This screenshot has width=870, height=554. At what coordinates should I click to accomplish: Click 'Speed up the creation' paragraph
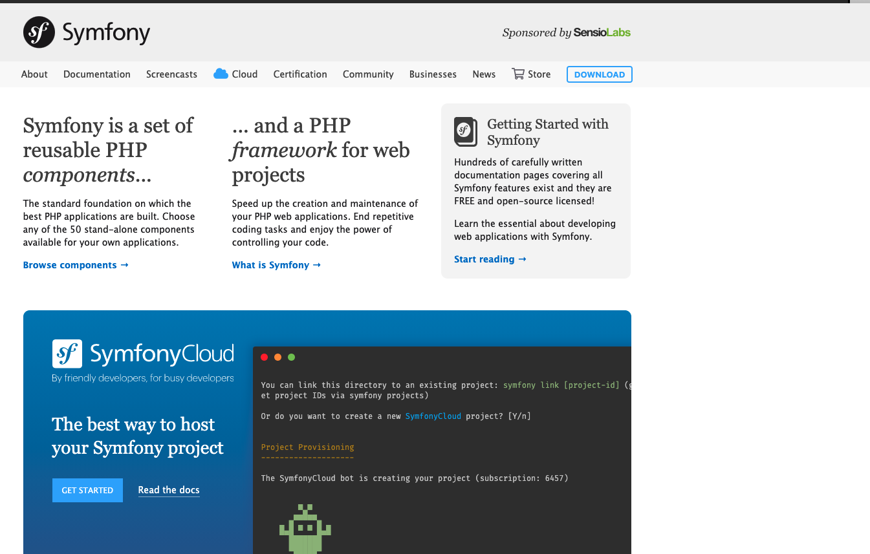pyautogui.click(x=325, y=223)
